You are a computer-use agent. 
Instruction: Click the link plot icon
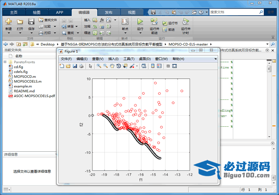144,66
